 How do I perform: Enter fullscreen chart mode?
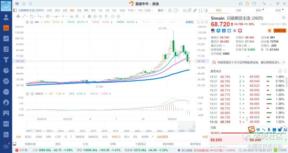[200, 10]
